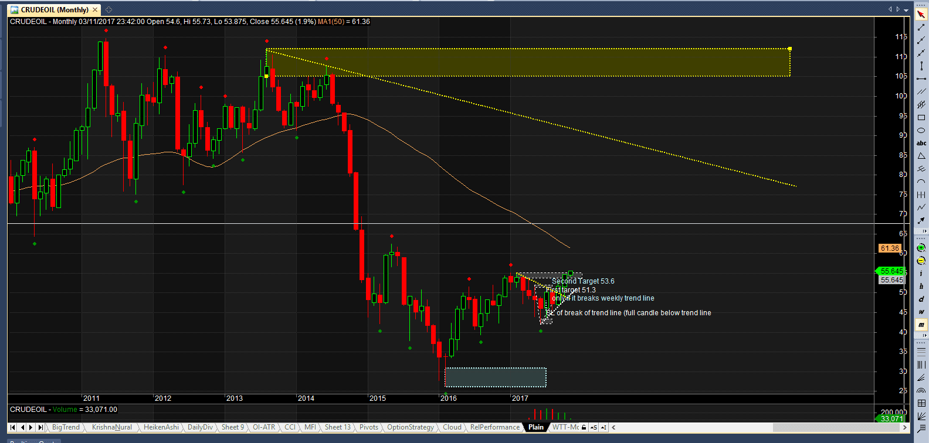Viewport: 929px width, 443px height.
Task: Select the rectangle drawing tool
Action: [x=921, y=117]
